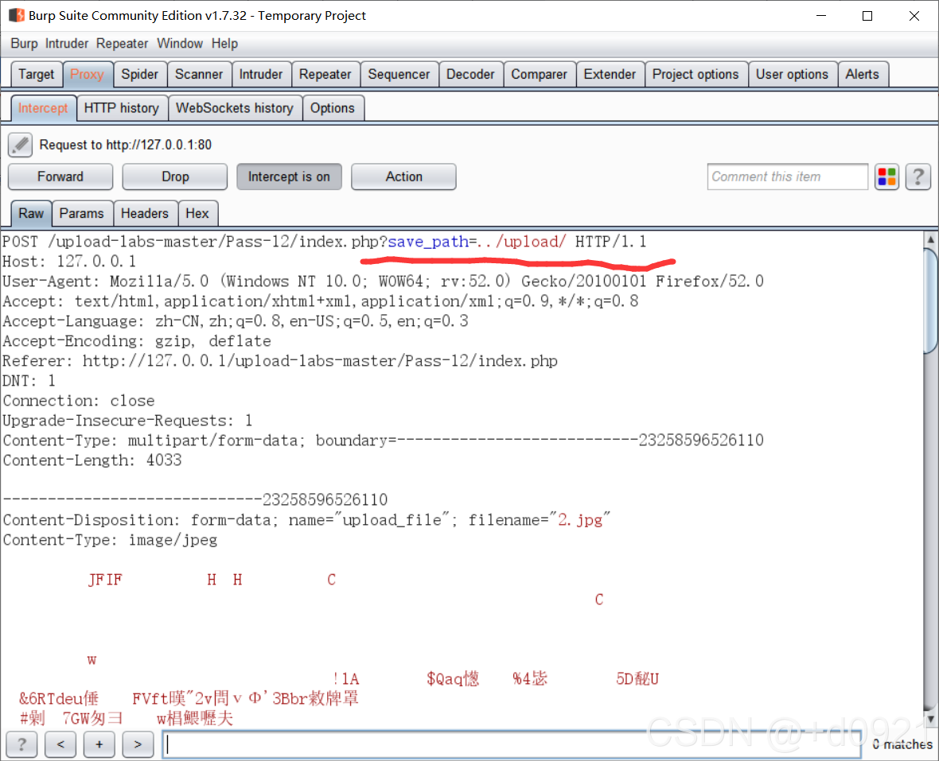Click the 0 matches label

(x=902, y=744)
